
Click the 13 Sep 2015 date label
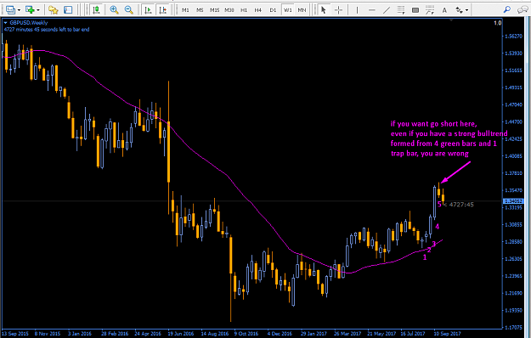15,333
